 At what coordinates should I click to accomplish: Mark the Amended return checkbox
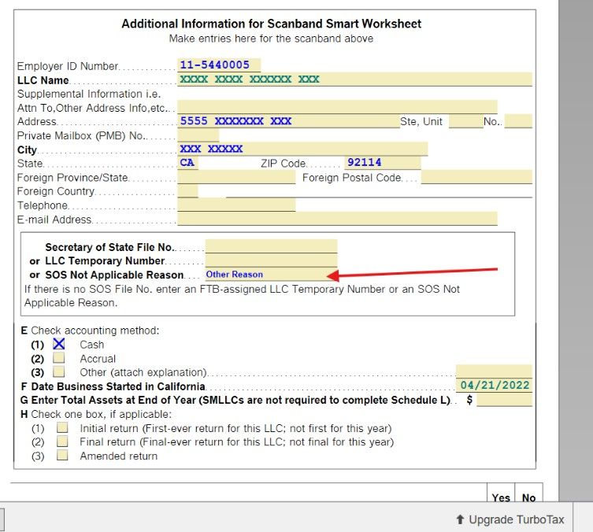click(62, 456)
